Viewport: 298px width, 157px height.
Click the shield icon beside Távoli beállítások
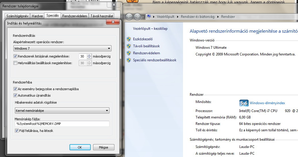click(129, 46)
